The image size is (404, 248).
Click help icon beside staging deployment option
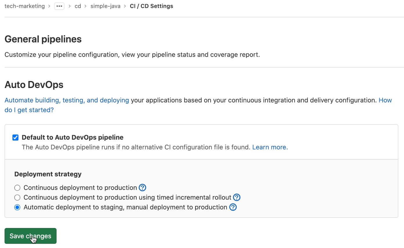(233, 207)
